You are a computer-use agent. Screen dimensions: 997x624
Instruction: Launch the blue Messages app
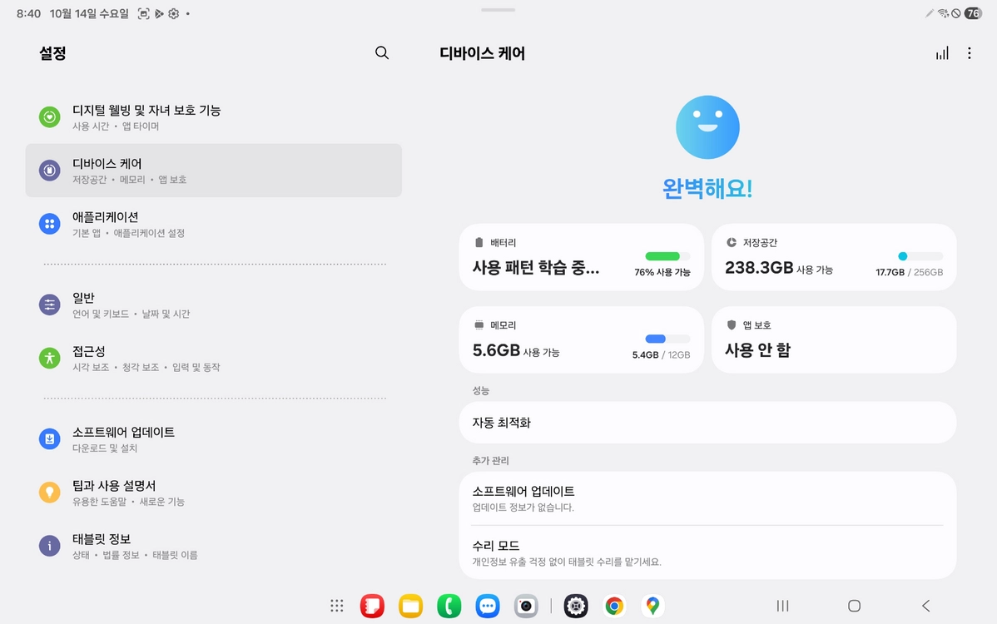(x=488, y=606)
